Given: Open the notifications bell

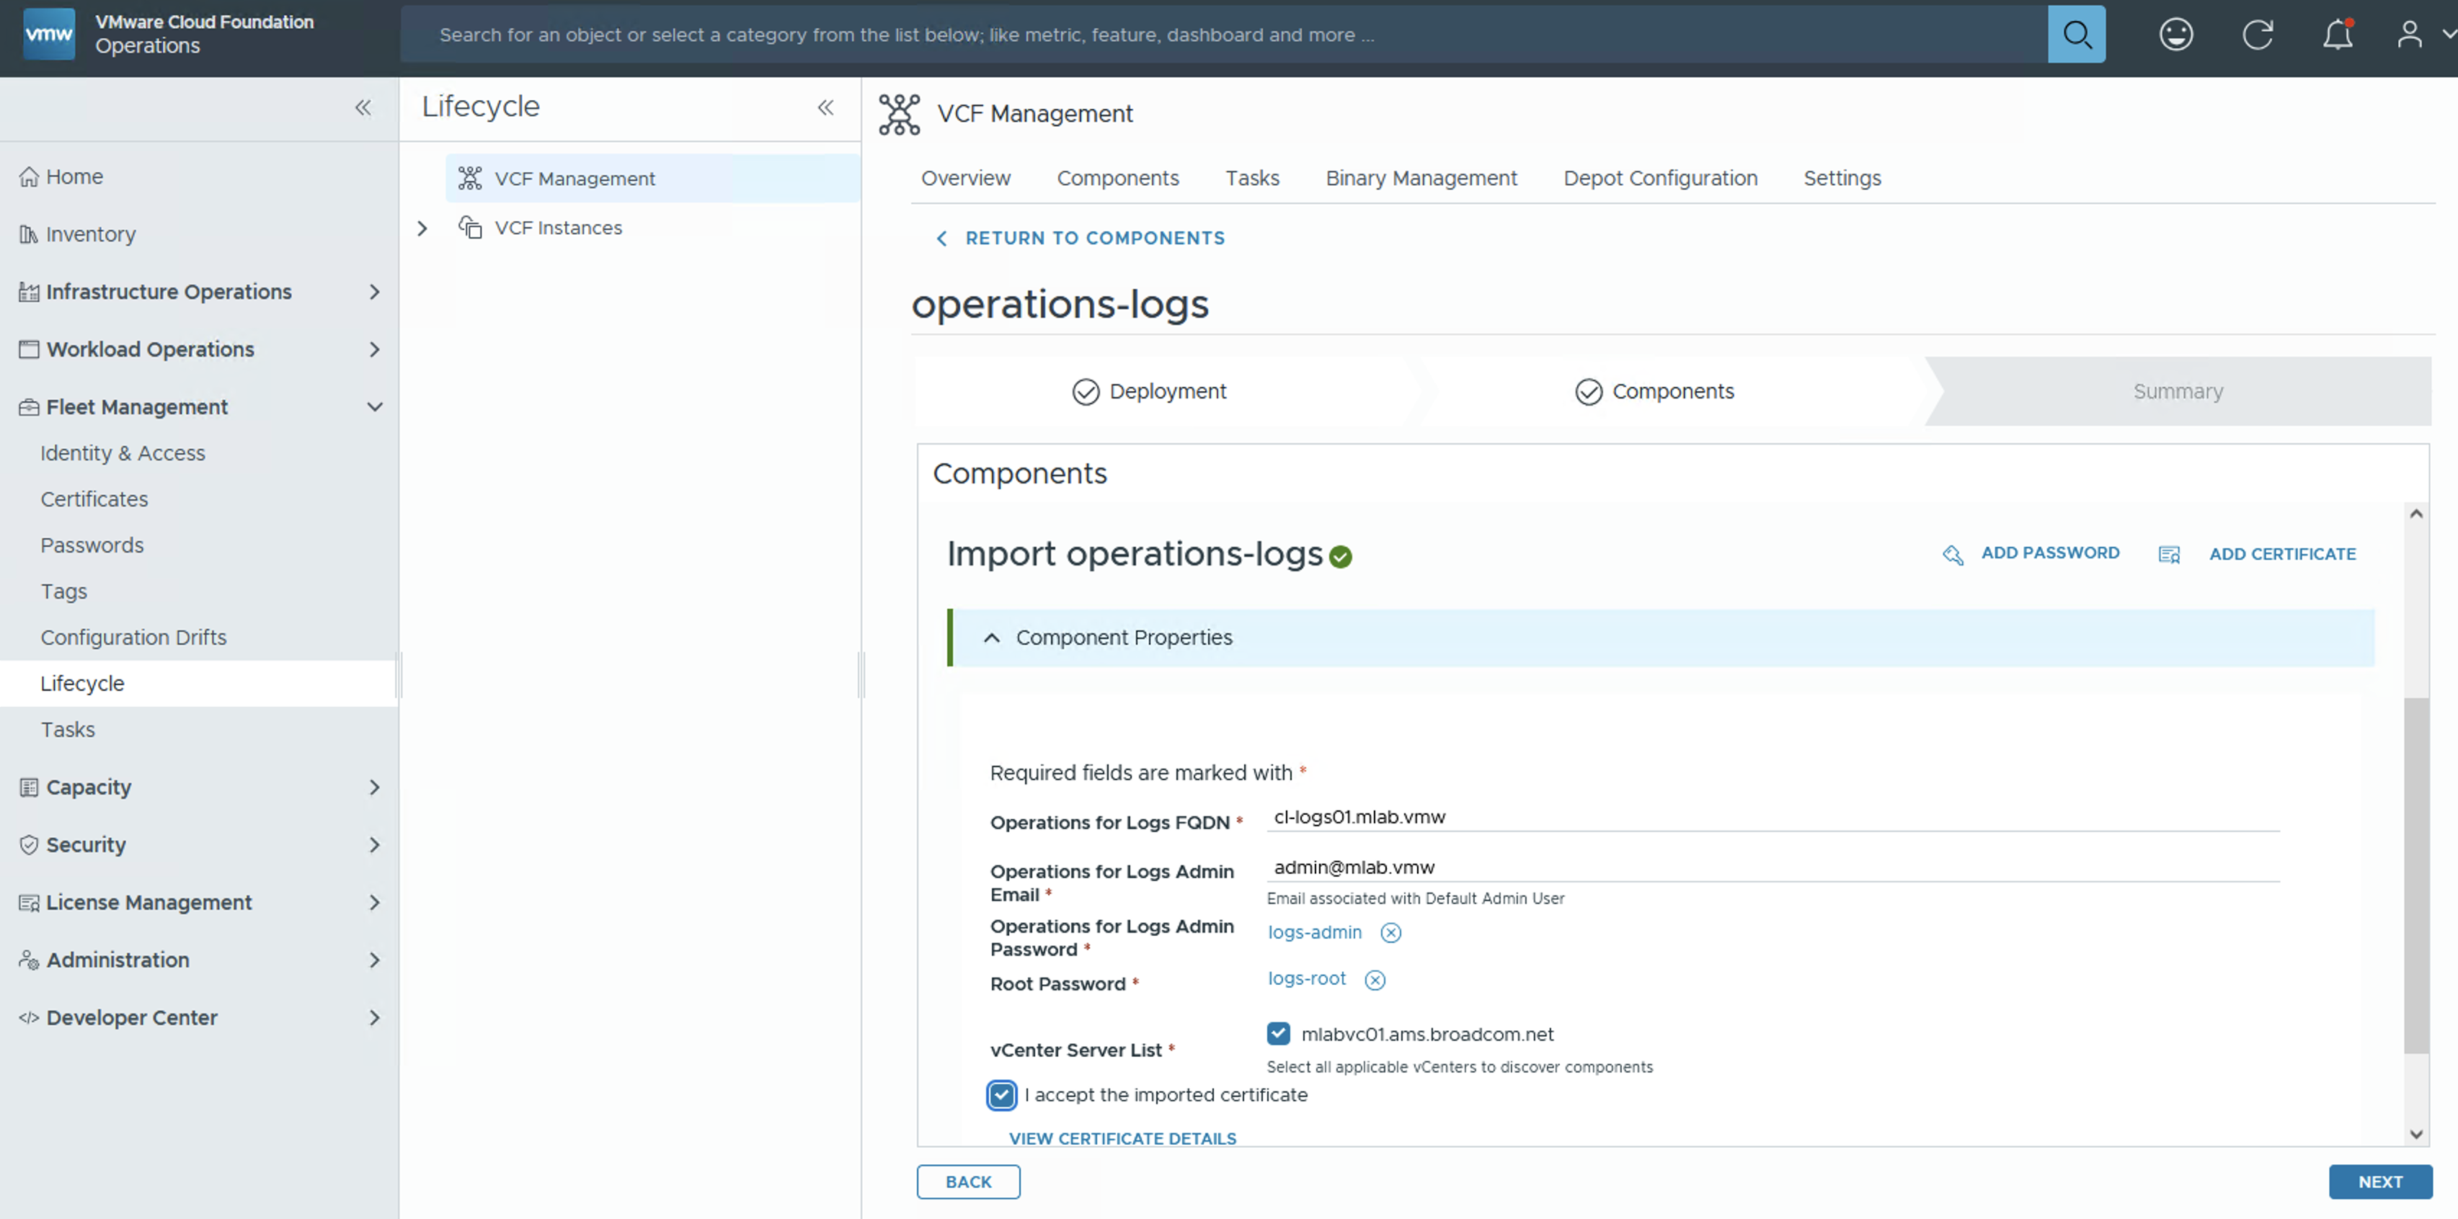Looking at the screenshot, I should (2337, 35).
